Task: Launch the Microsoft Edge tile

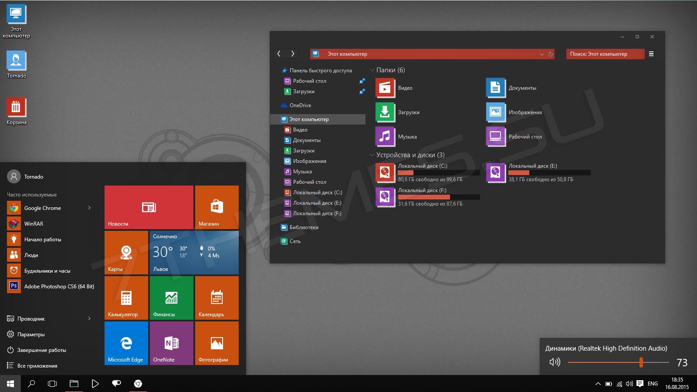Action: [x=126, y=343]
